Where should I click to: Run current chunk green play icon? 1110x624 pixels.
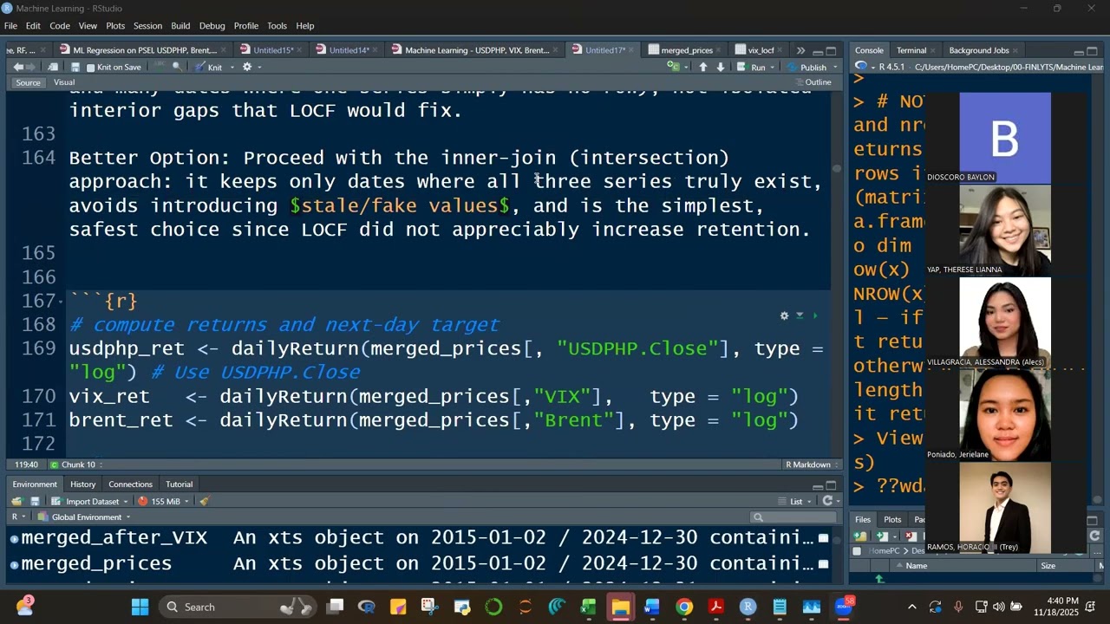(815, 316)
